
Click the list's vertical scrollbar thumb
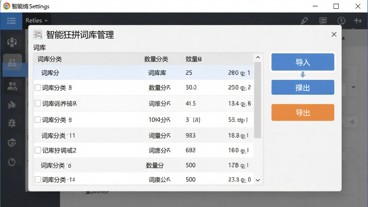click(258, 100)
